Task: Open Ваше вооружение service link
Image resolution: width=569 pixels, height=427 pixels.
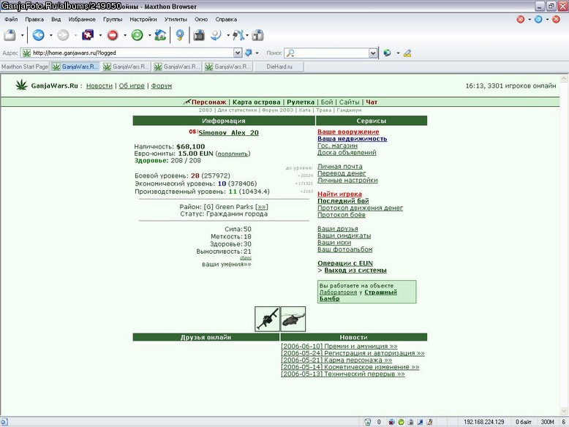Action: pos(348,132)
